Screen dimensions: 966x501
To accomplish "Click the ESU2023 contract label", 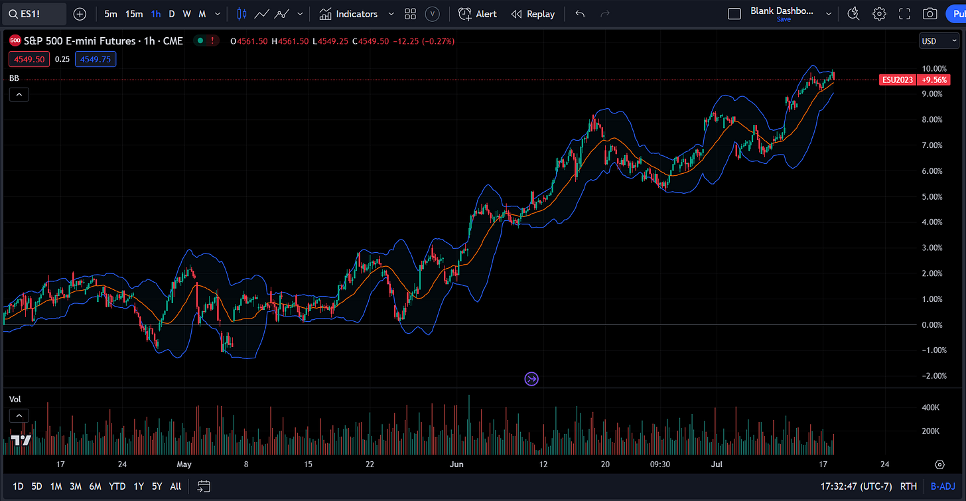I will click(897, 80).
